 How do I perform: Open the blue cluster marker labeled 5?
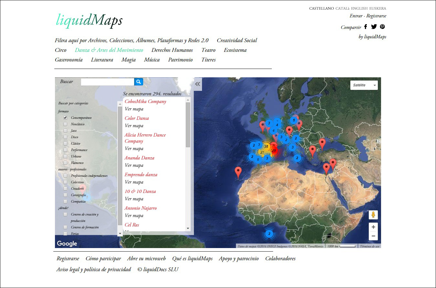294,120
